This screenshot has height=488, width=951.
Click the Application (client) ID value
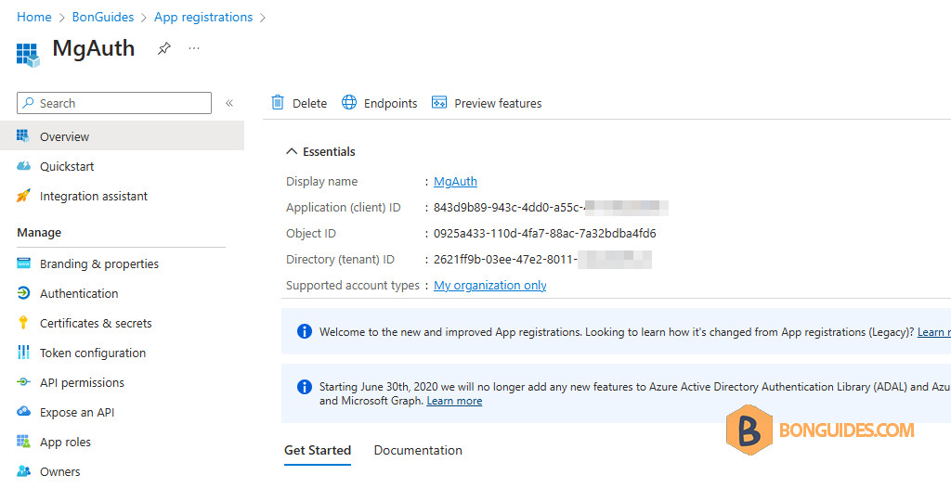551,207
